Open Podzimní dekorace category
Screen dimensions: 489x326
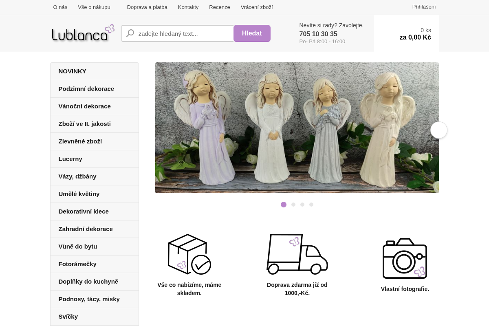95,89
